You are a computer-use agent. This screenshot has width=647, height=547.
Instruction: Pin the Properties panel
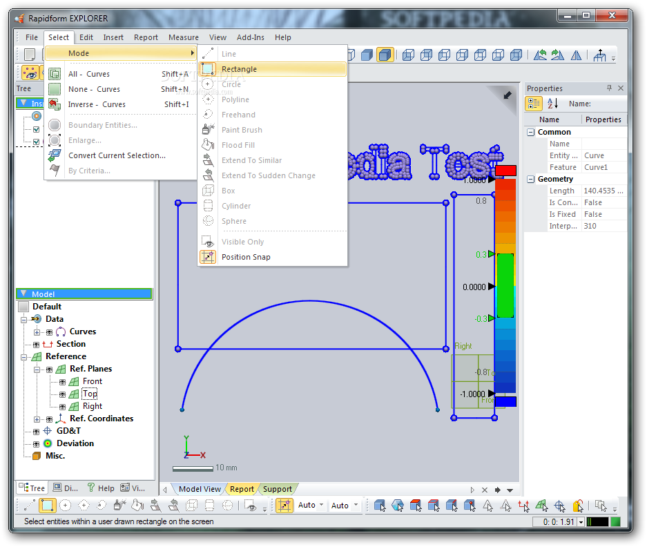[x=609, y=88]
